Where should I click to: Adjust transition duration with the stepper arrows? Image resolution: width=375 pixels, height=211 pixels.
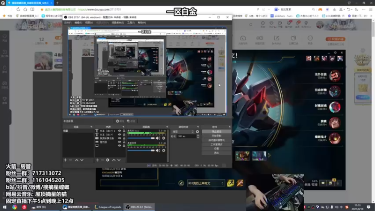click(x=198, y=136)
